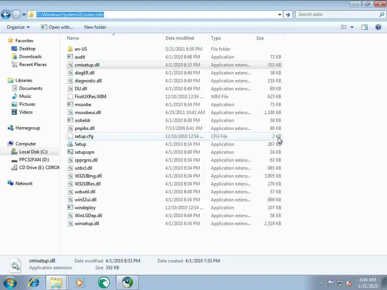Select unbcl.dll file name

pyautogui.click(x=84, y=168)
